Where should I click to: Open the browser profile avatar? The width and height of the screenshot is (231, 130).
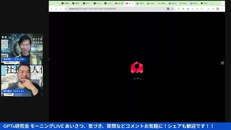click(218, 9)
